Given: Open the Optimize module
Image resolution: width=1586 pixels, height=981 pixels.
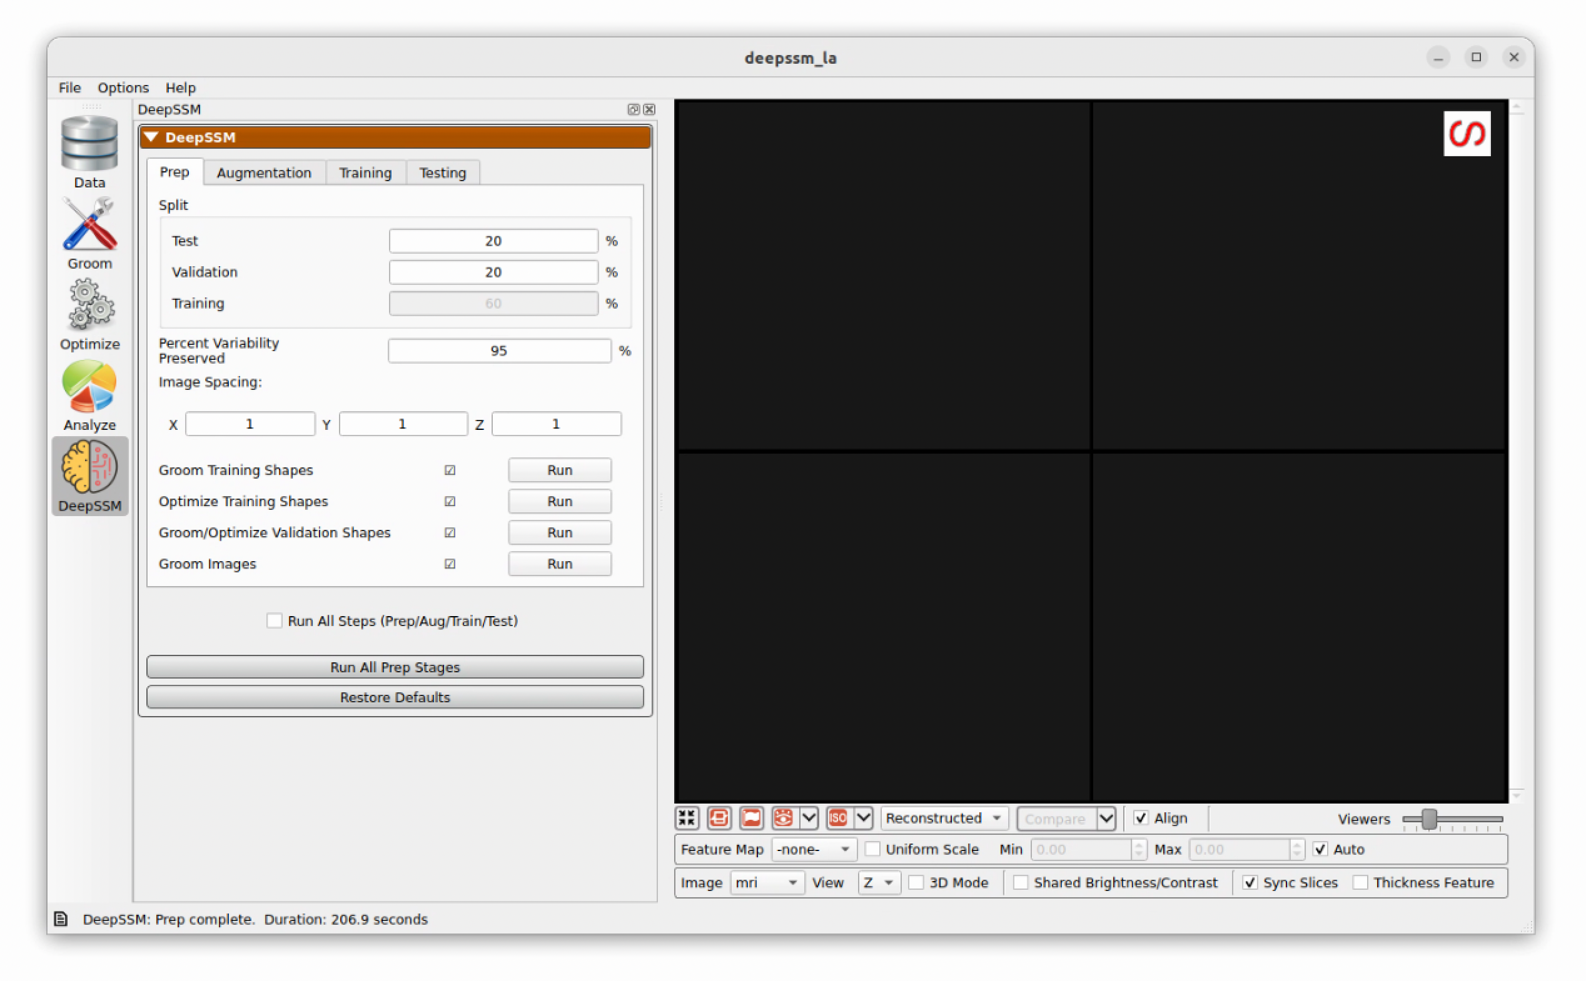Looking at the screenshot, I should (89, 315).
